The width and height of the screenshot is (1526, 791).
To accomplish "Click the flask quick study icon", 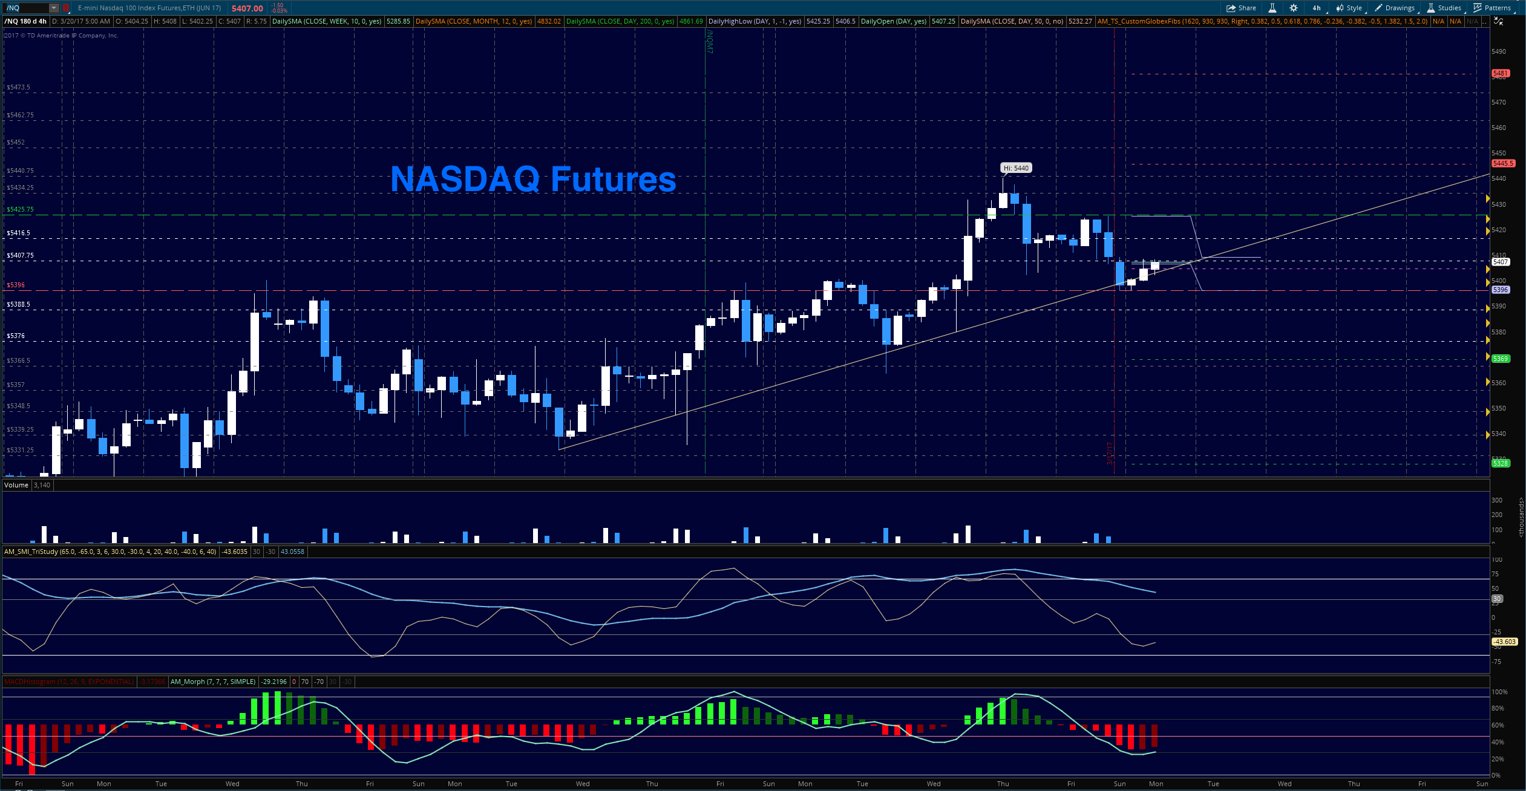I will pyautogui.click(x=1272, y=8).
